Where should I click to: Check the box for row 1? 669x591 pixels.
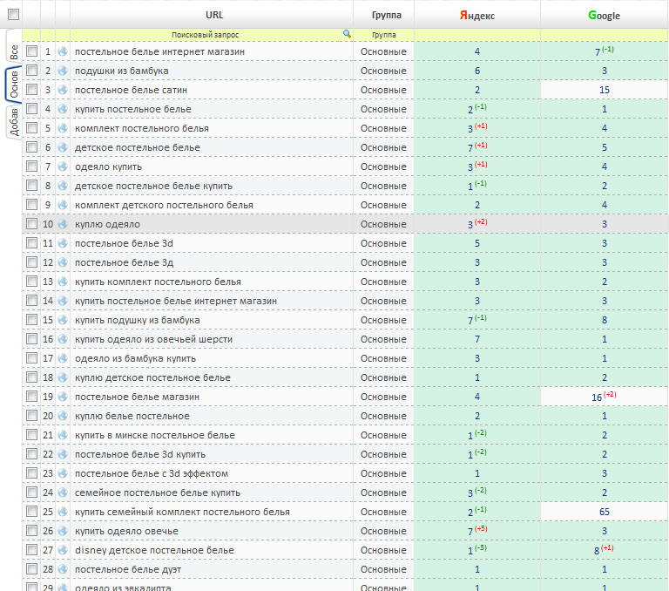point(31,51)
